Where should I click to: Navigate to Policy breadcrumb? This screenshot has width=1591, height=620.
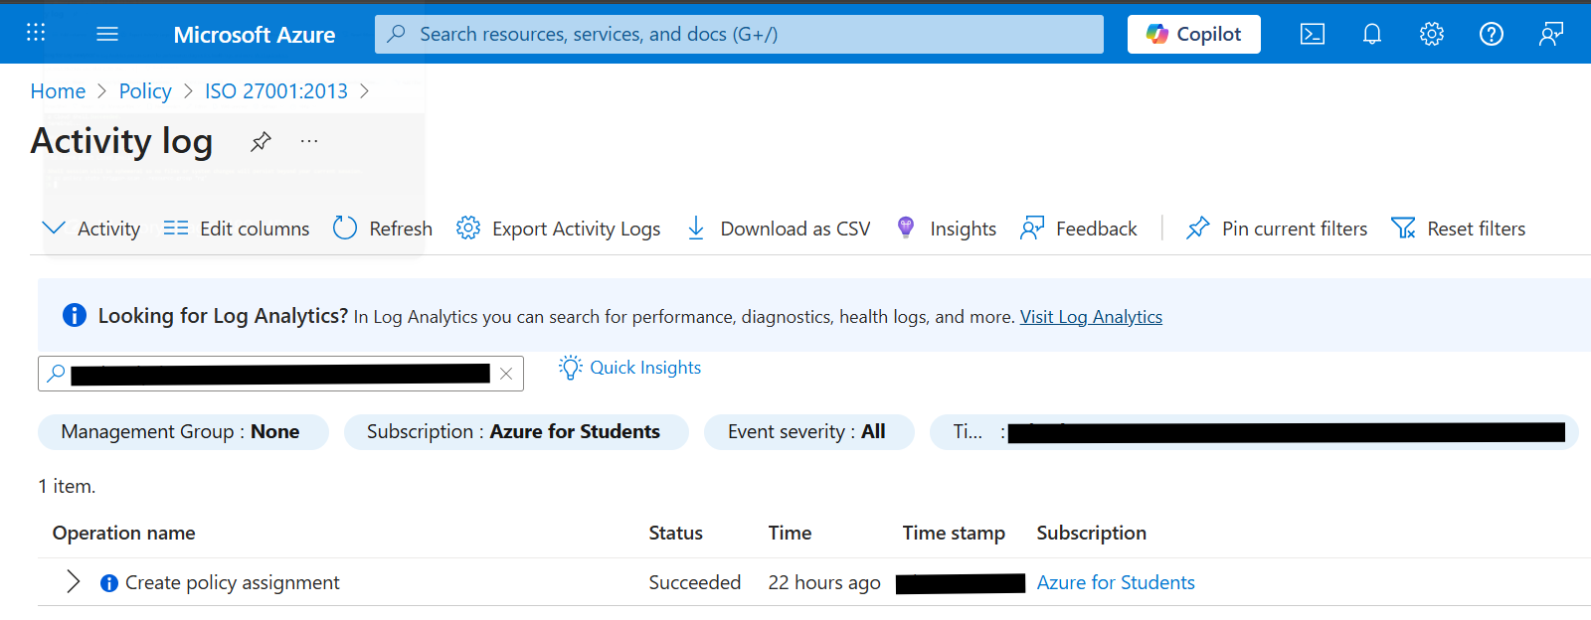(145, 91)
